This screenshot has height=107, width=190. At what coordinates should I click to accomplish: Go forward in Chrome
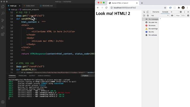click(102, 8)
